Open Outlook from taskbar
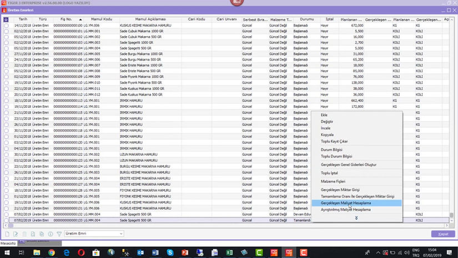Image resolution: width=458 pixels, height=258 pixels. (x=140, y=252)
